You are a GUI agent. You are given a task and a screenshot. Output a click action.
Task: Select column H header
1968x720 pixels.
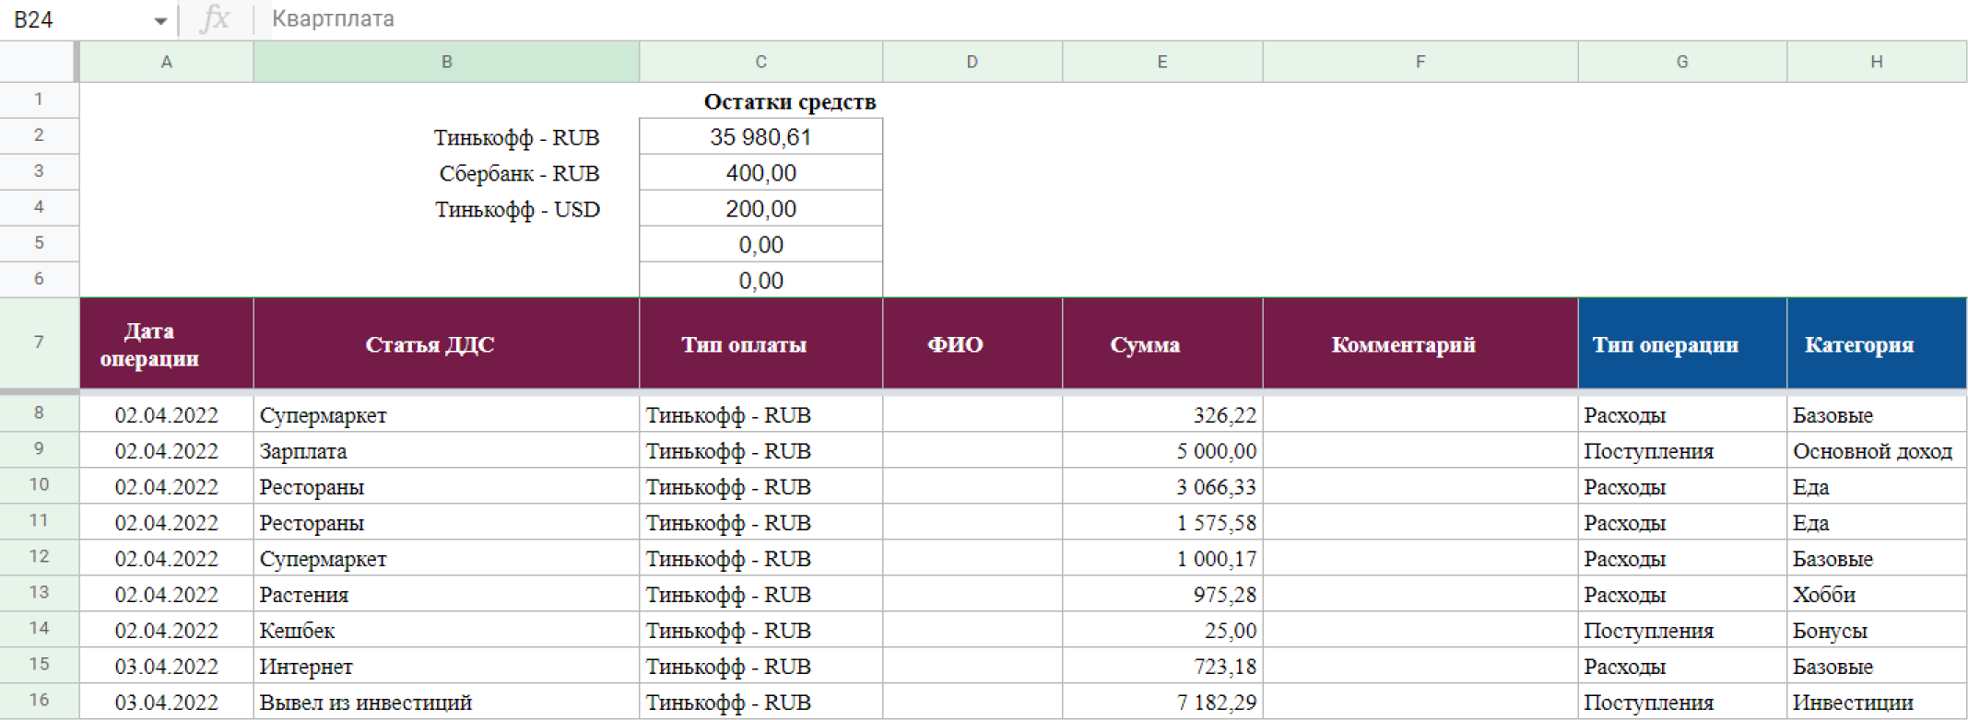[1876, 62]
